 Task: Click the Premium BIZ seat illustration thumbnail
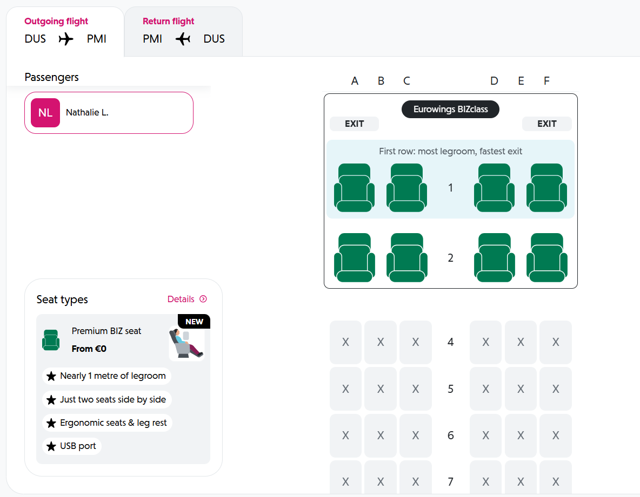tap(187, 343)
